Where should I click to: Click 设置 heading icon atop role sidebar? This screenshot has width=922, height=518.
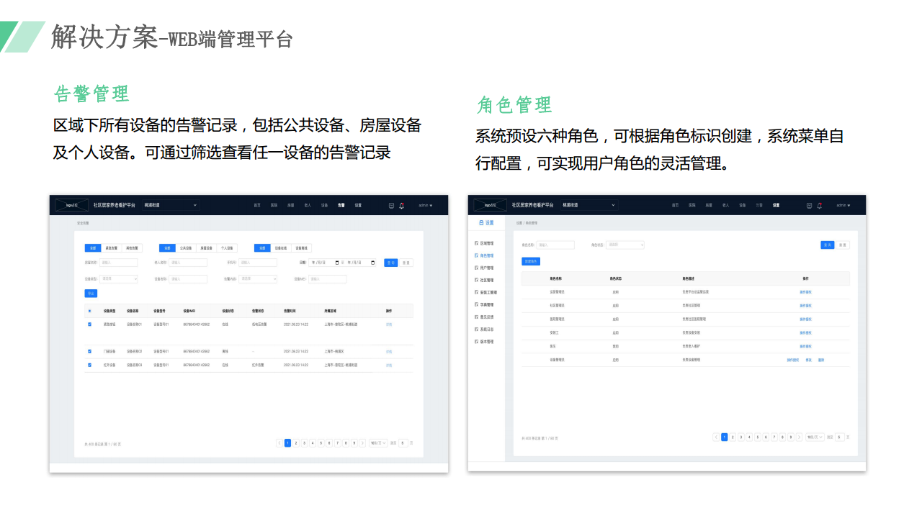[481, 223]
